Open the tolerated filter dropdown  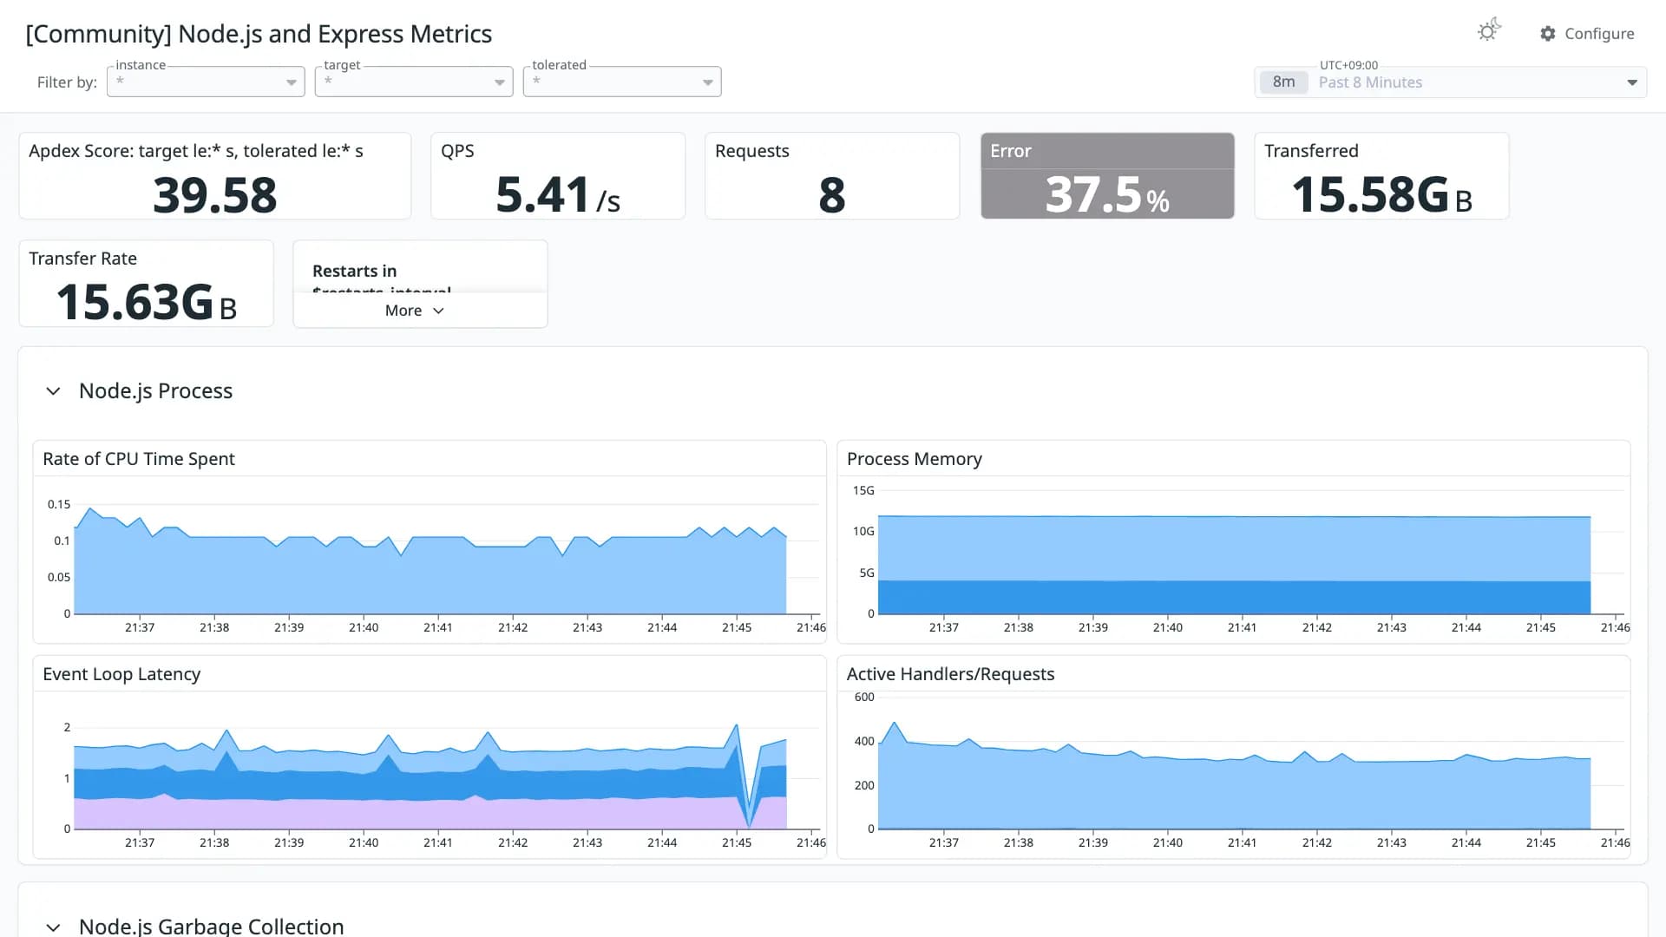tap(622, 82)
